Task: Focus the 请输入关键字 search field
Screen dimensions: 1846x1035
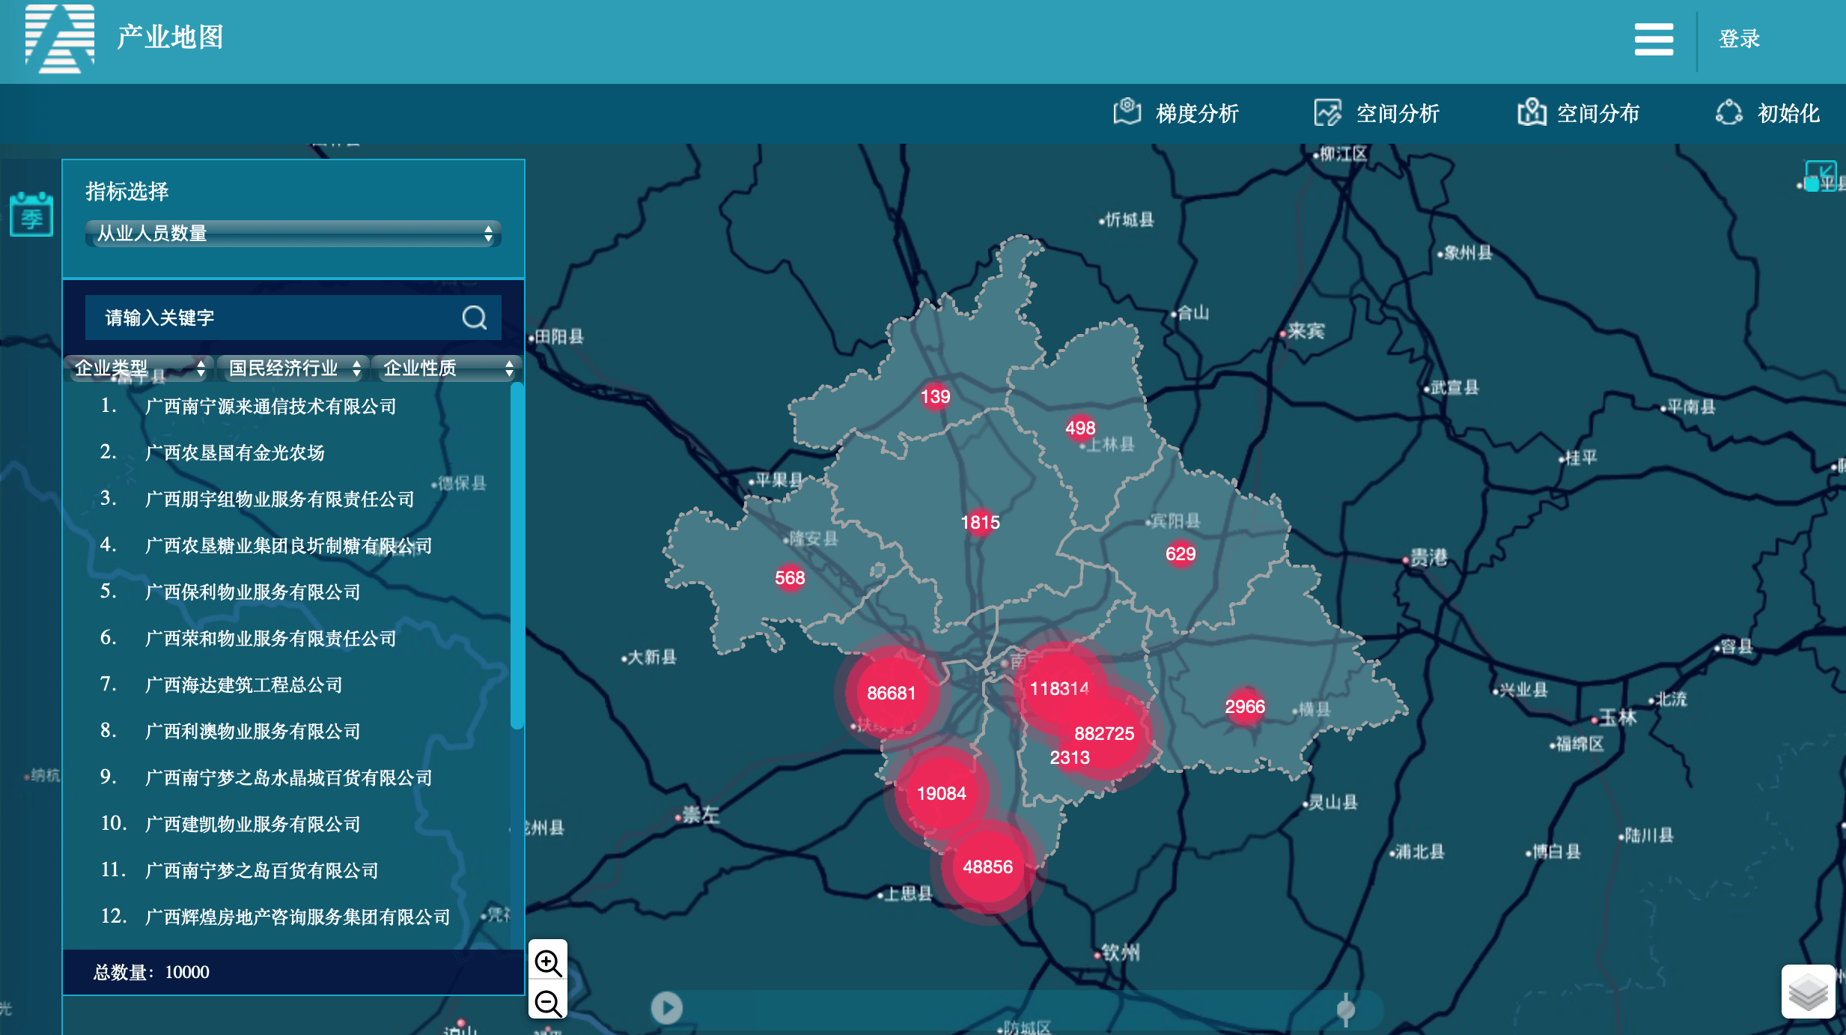Action: click(273, 318)
